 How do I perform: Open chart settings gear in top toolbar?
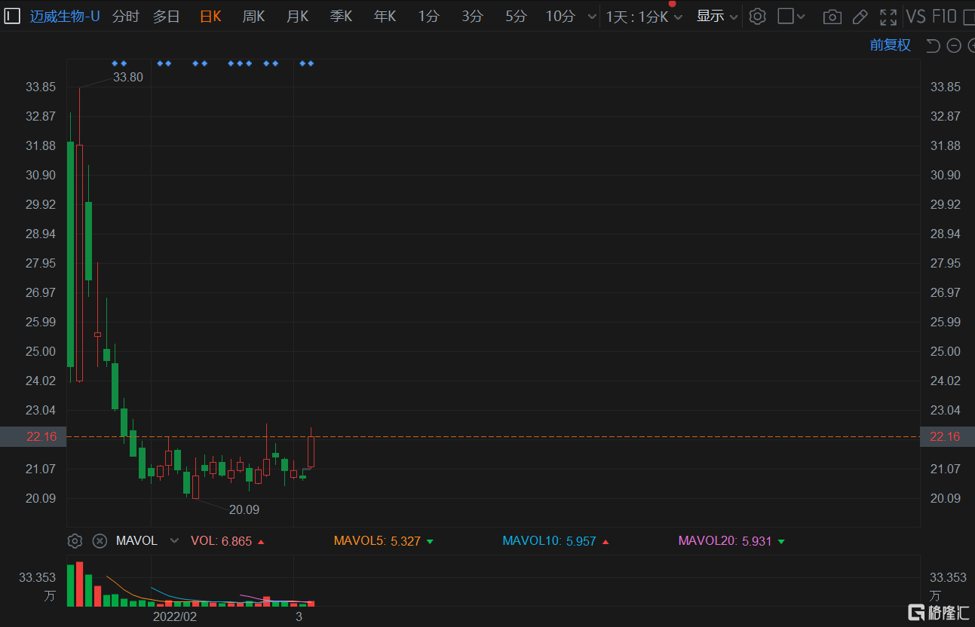point(758,16)
